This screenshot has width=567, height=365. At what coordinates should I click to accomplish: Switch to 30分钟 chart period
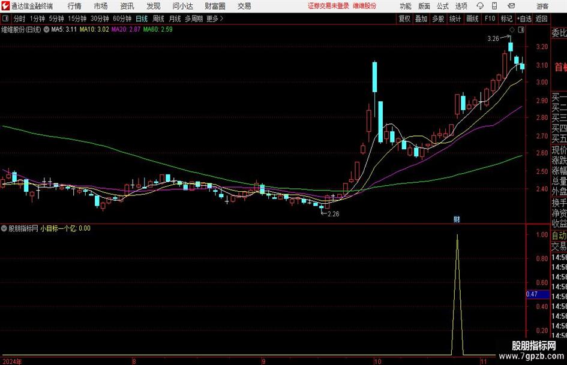click(100, 19)
